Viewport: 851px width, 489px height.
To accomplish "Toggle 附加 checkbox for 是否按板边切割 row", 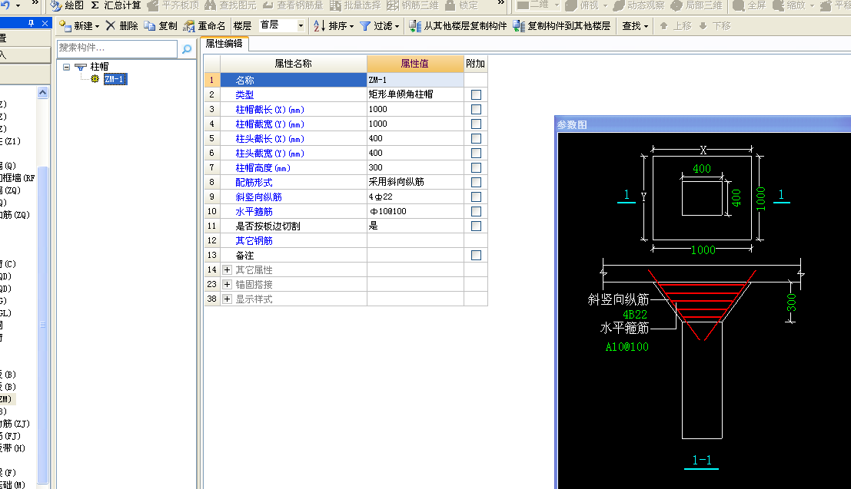I will pos(476,226).
